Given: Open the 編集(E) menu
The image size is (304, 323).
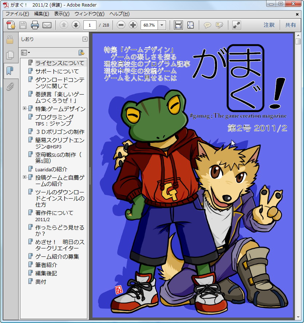Looking at the screenshot, I should pyautogui.click(x=42, y=14).
